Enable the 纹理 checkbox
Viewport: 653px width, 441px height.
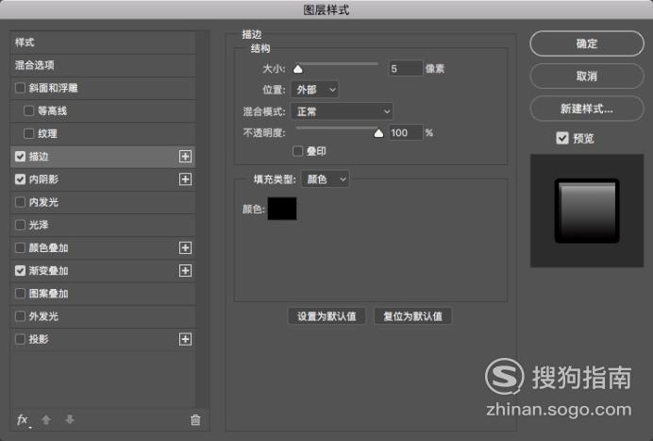pyautogui.click(x=28, y=133)
